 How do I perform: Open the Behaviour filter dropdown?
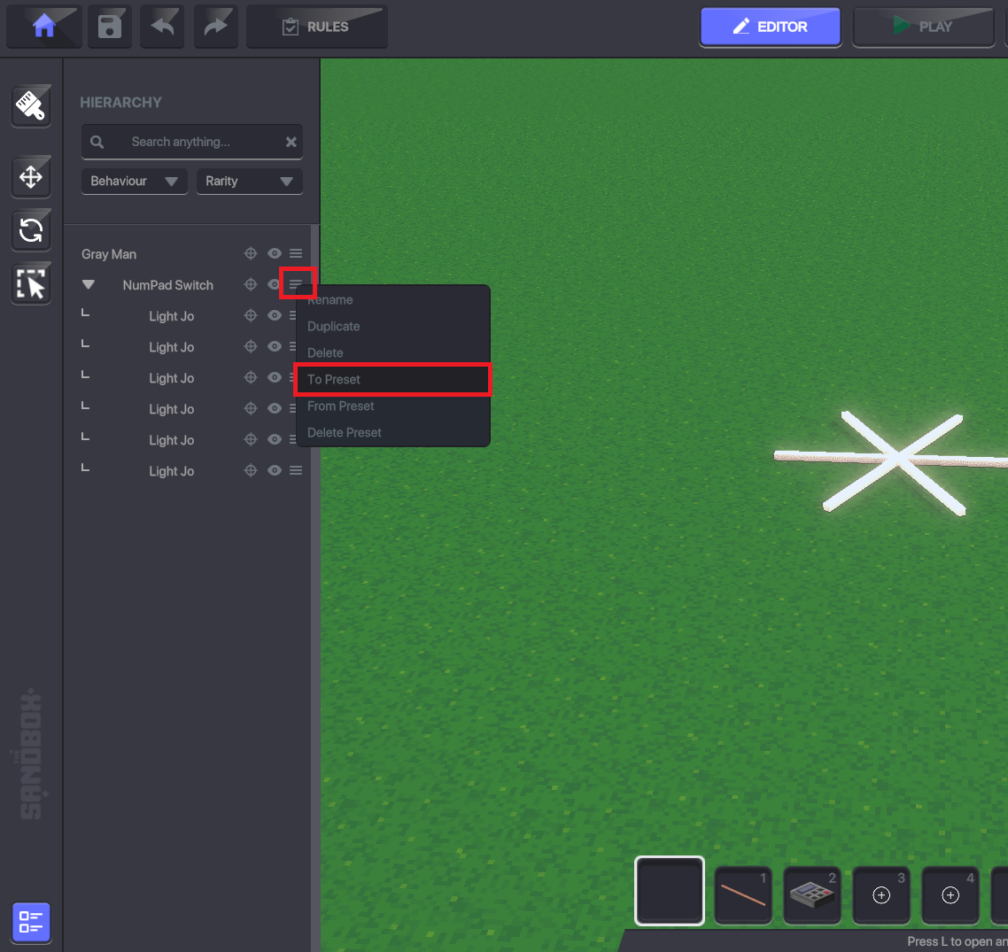pyautogui.click(x=135, y=182)
